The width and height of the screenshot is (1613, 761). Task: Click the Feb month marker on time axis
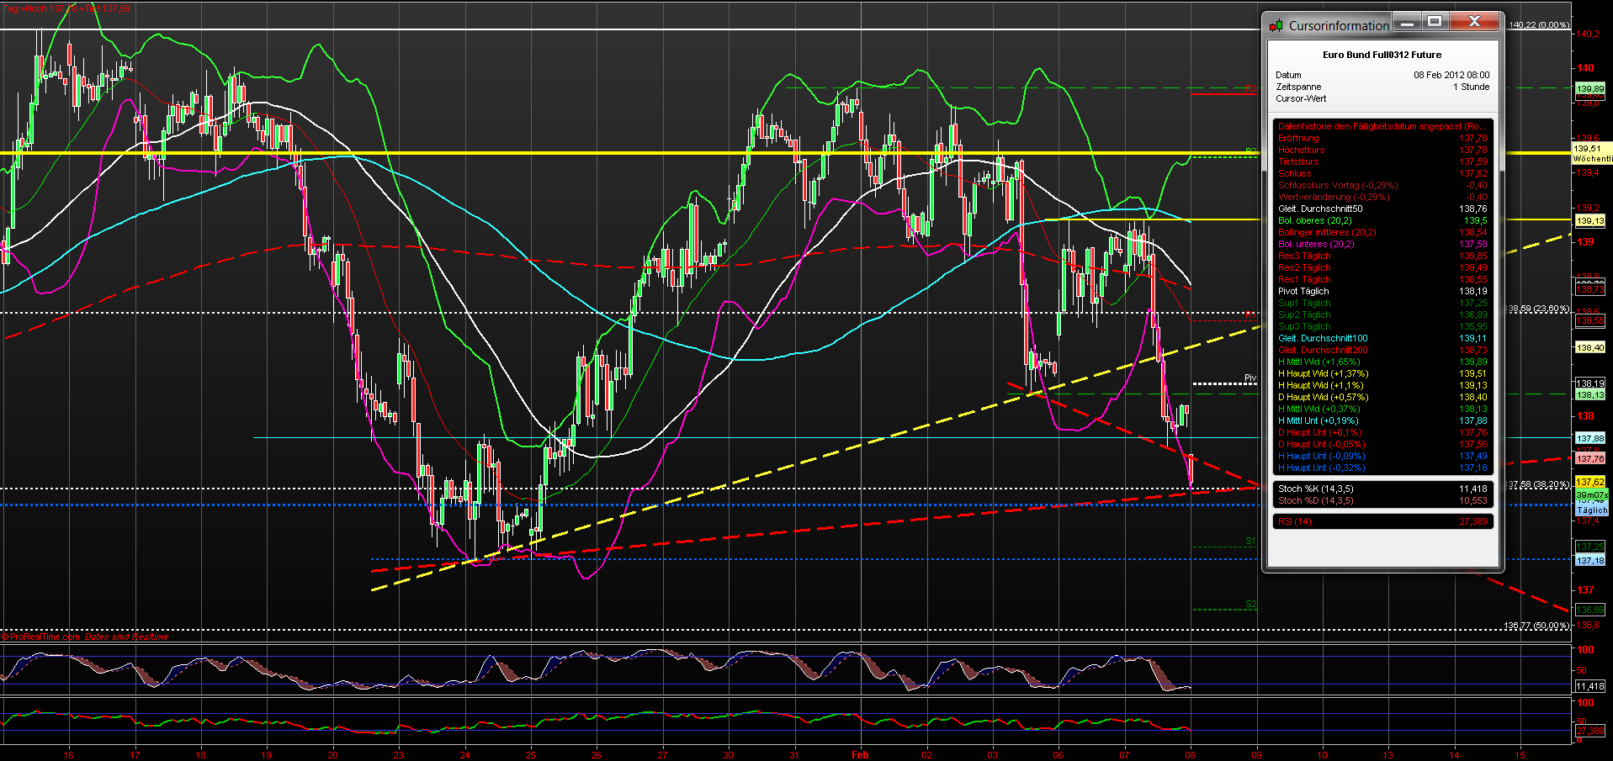point(860,754)
